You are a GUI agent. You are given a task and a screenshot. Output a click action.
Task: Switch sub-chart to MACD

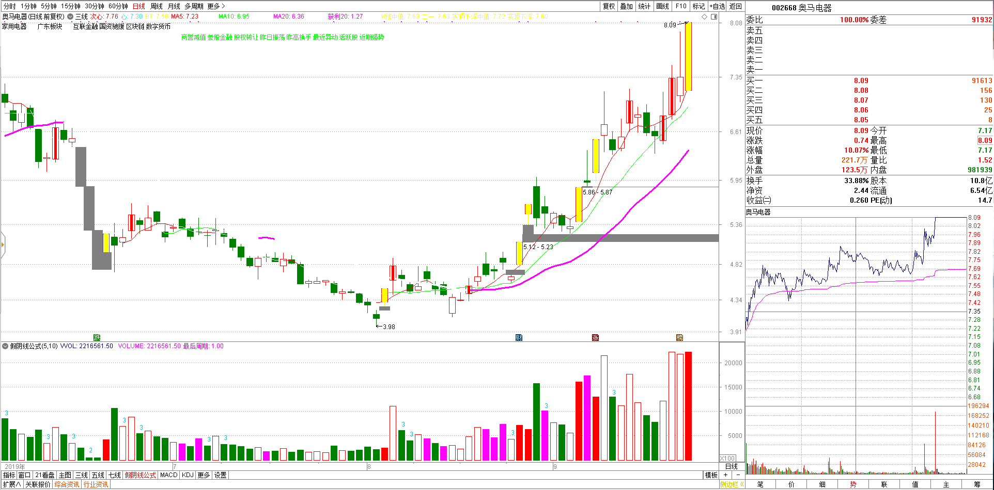pos(169,475)
